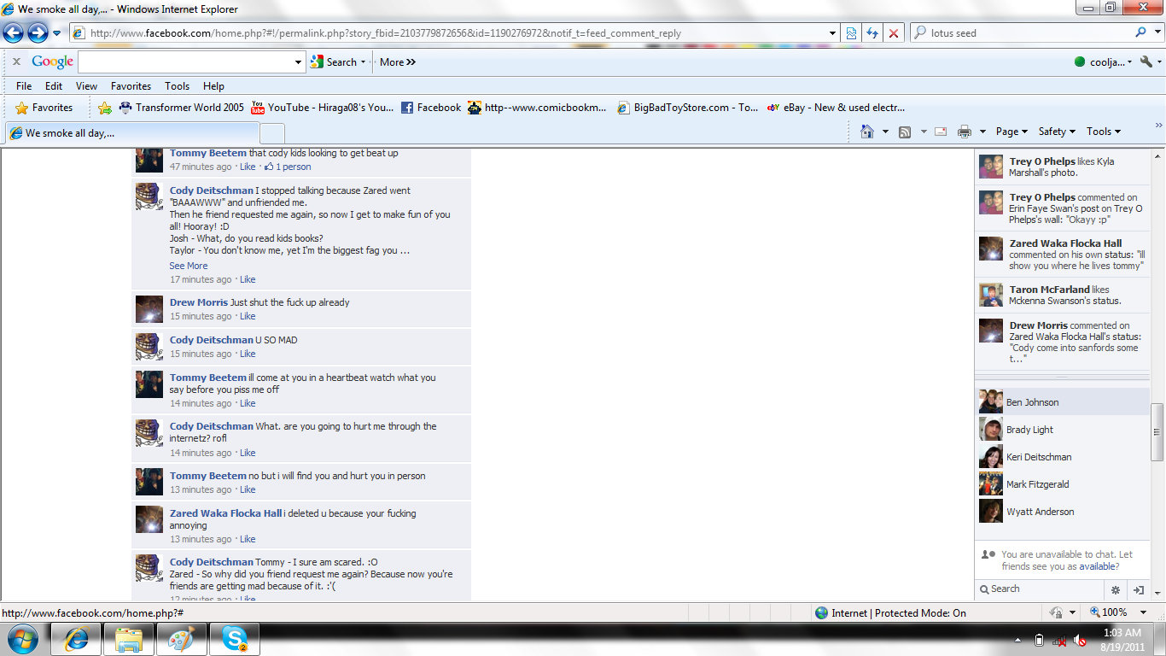Run the search with the magnifier button
This screenshot has height=656, width=1166.
point(1140,33)
